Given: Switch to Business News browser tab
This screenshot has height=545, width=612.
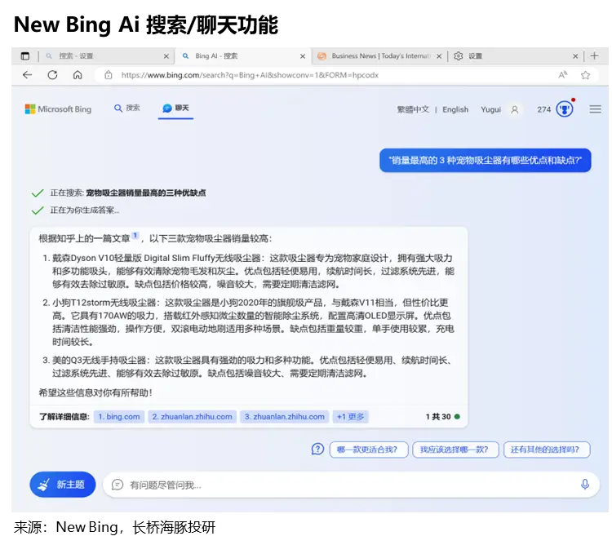Looking at the screenshot, I should 379,56.
